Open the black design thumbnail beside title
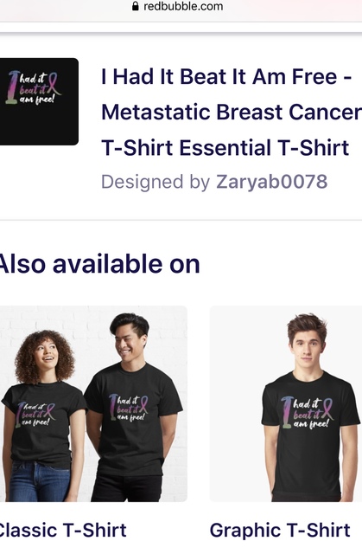362x554 pixels. (39, 101)
